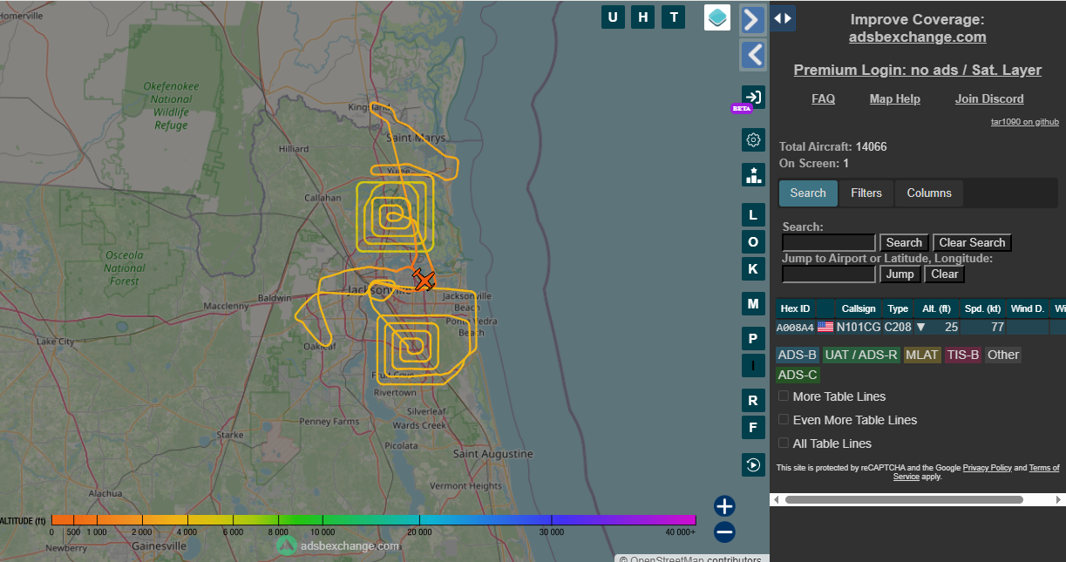
Task: Zoom out on the map
Action: click(x=724, y=532)
